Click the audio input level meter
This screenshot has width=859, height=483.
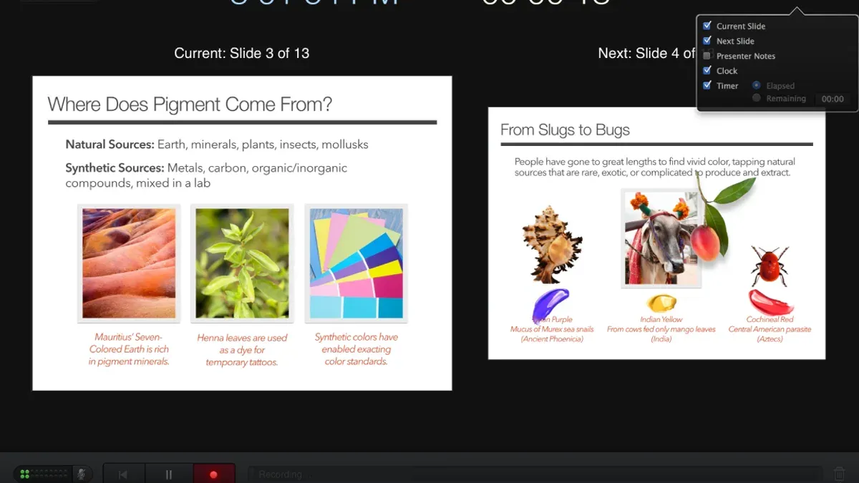(x=44, y=474)
